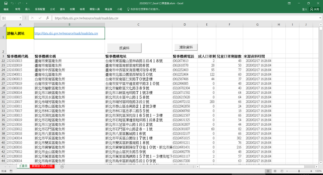
Task: Open the 校閱 Review tab
Action: point(72,9)
